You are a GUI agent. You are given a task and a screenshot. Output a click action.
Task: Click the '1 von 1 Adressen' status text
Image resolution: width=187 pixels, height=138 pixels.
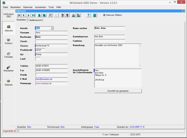click(111, 135)
